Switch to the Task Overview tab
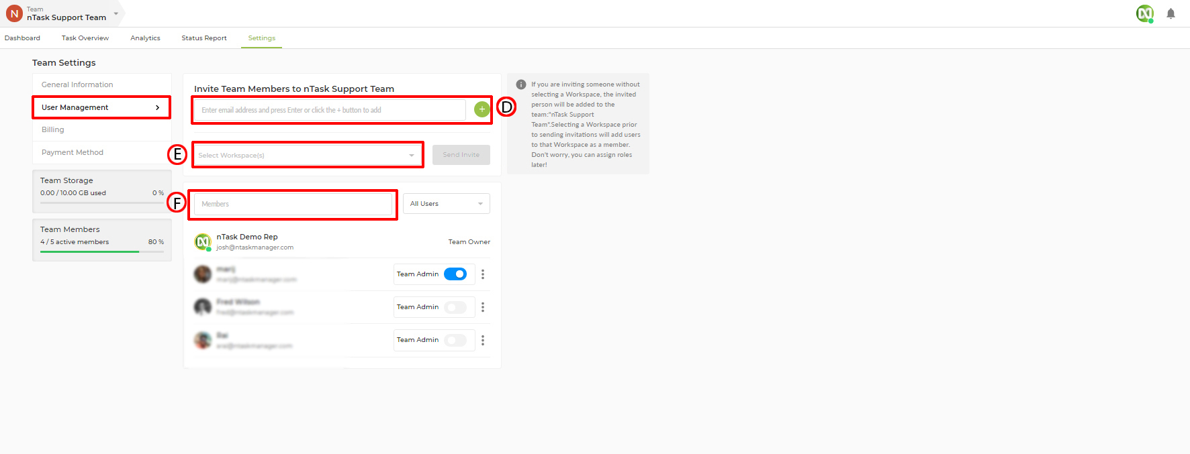 tap(85, 38)
